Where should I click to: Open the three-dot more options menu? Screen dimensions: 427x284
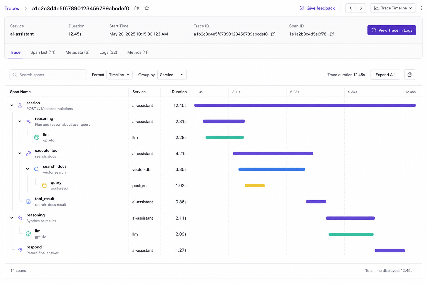(421, 8)
